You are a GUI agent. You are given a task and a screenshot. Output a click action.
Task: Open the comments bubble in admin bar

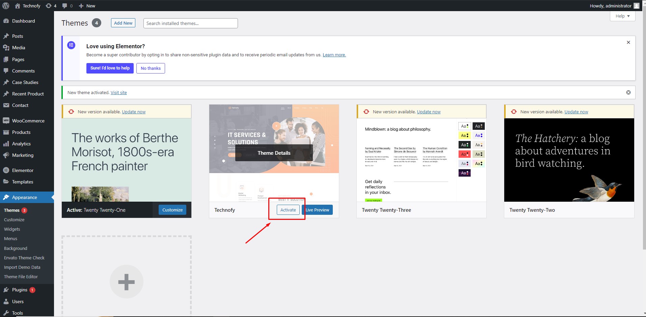point(65,6)
